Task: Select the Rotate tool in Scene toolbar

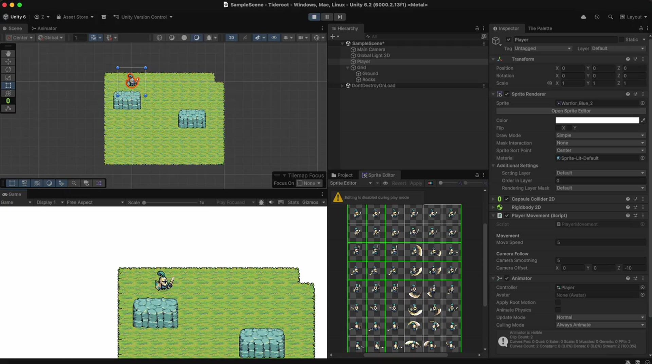Action: 8,70
